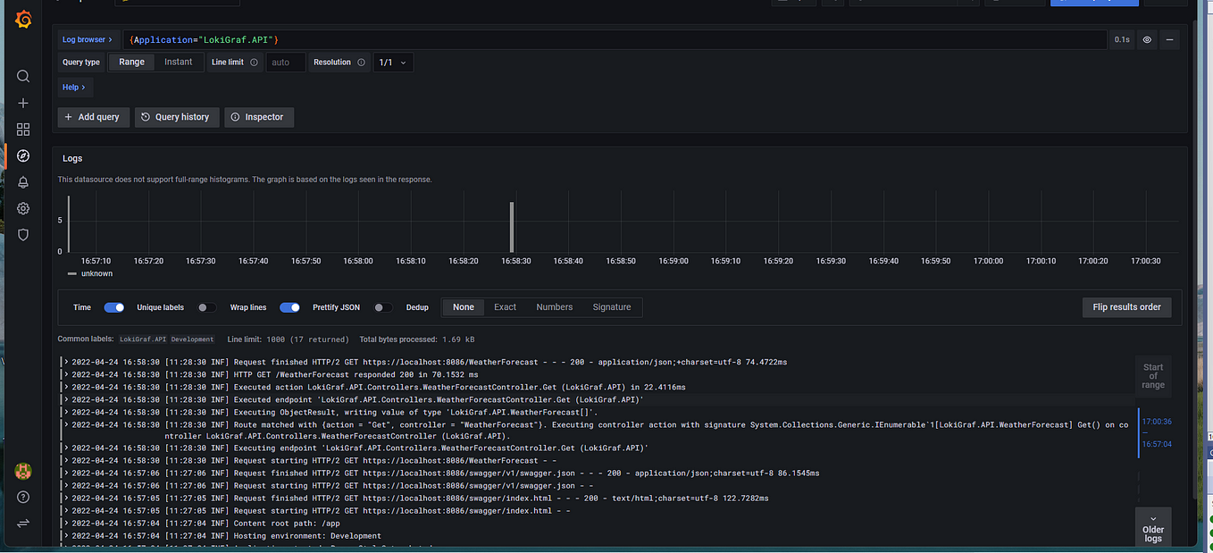Open the query Inspector
1213x553 pixels.
[259, 117]
